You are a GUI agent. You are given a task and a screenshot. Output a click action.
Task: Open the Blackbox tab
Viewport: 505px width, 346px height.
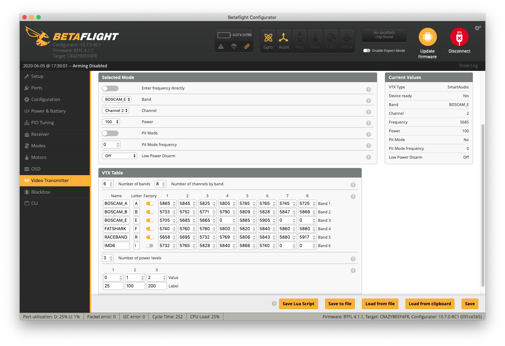click(55, 192)
